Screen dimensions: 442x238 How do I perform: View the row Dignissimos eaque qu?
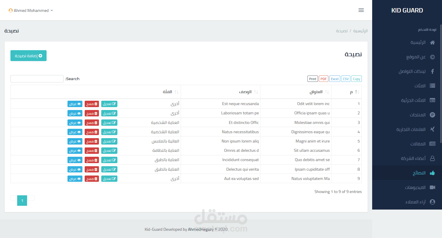click(75, 132)
